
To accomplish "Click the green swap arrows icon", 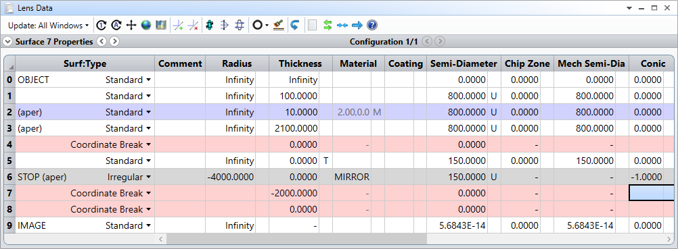I will [x=327, y=26].
